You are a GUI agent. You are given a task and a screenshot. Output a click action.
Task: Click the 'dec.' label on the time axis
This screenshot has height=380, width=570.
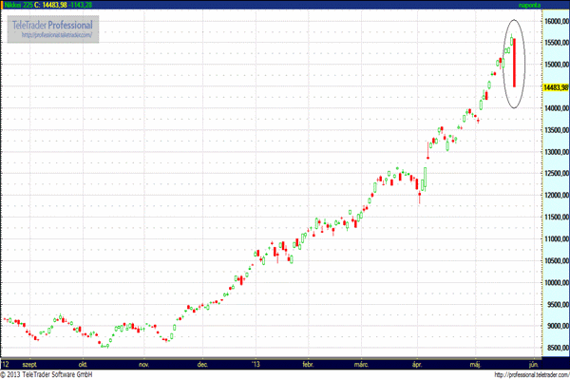pyautogui.click(x=202, y=364)
